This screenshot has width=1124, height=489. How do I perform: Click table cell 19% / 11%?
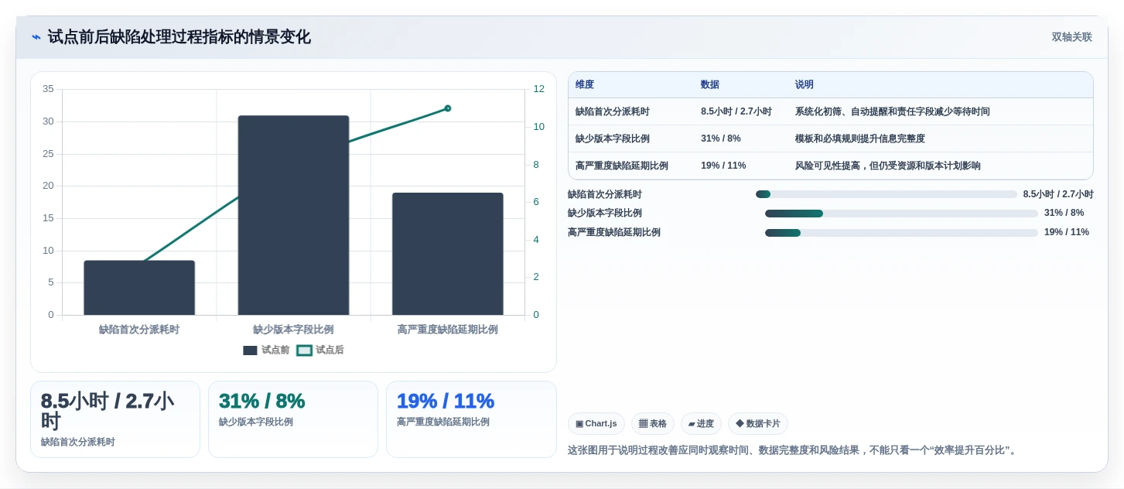click(723, 166)
